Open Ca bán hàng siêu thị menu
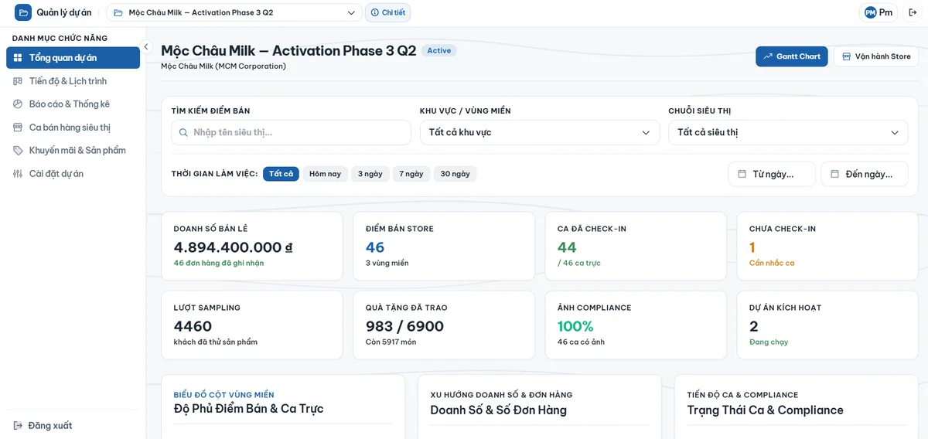The image size is (928, 439). [73, 128]
